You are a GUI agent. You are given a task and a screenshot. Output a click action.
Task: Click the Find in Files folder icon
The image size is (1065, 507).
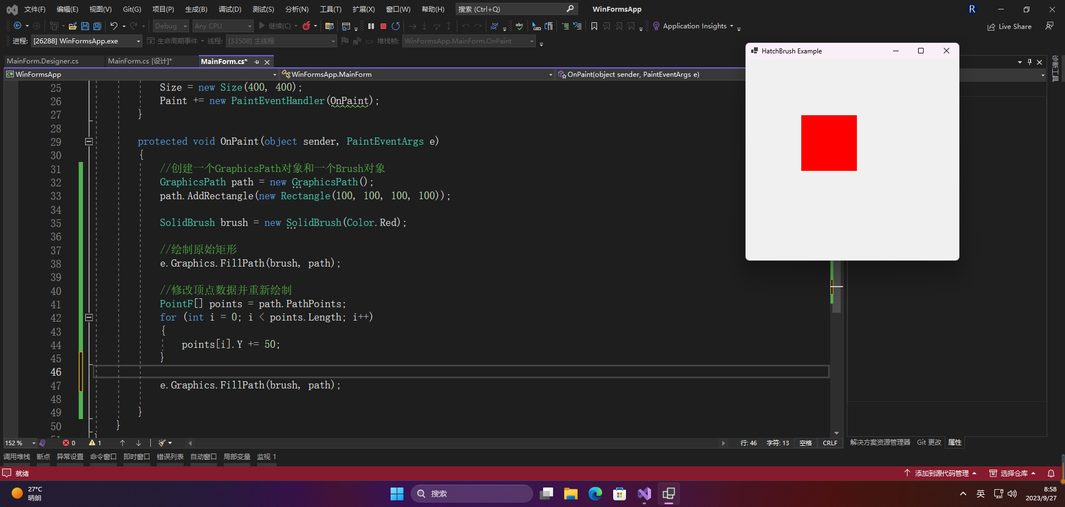point(329,26)
